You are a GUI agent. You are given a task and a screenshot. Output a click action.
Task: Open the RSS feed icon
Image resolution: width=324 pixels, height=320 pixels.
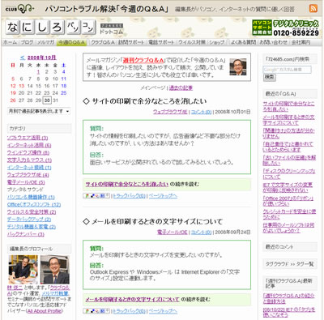click(x=313, y=8)
